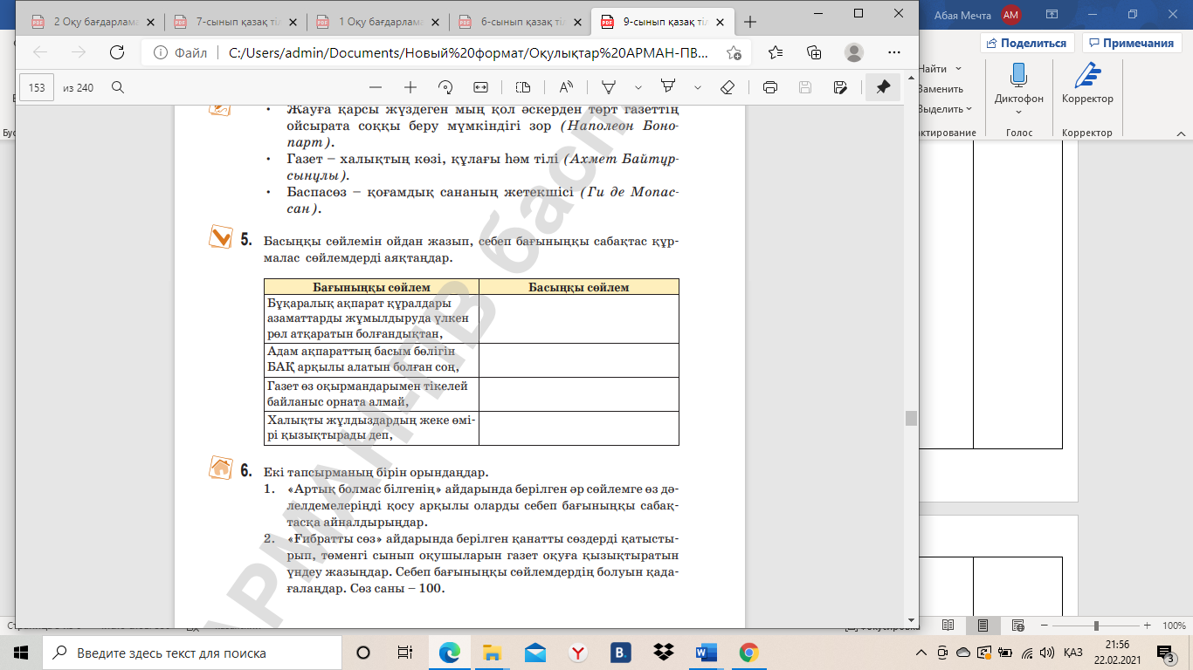Open Edge collections

pos(814,52)
